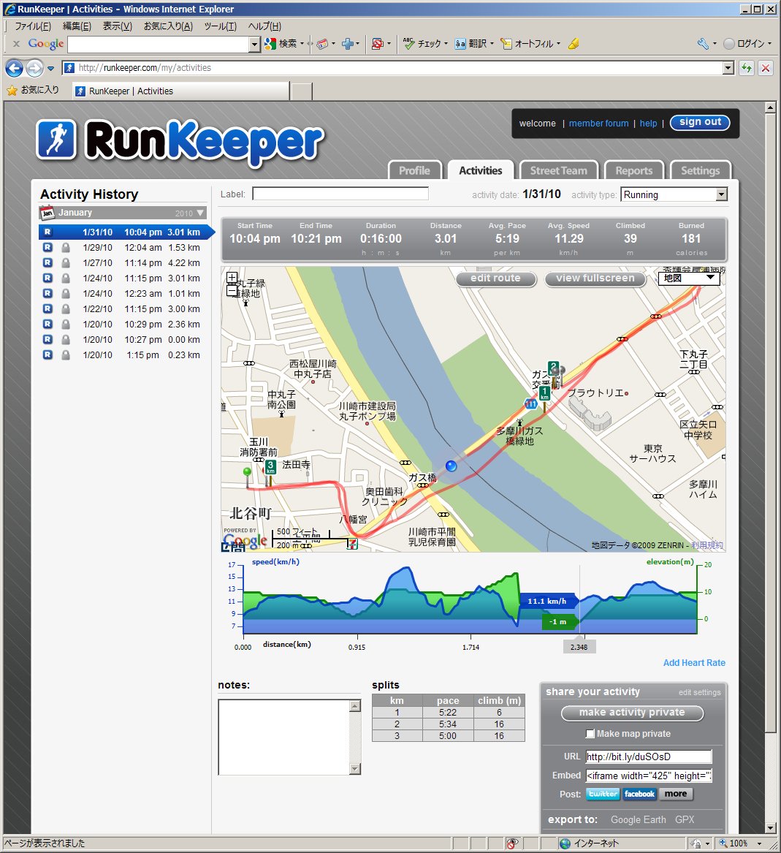Viewport: 781px width, 853px height.
Task: Click the browser refresh icon
Action: pyautogui.click(x=746, y=68)
